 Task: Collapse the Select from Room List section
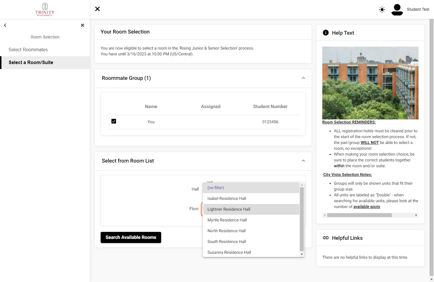pos(303,161)
